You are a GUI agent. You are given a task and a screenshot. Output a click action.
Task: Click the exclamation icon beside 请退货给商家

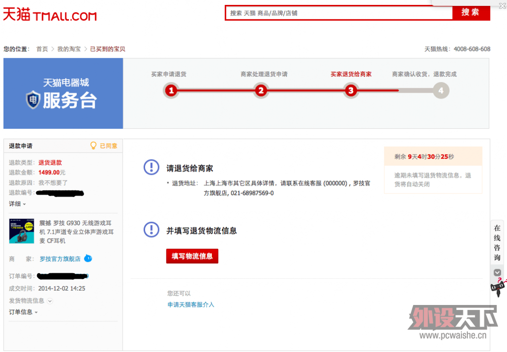(x=152, y=167)
